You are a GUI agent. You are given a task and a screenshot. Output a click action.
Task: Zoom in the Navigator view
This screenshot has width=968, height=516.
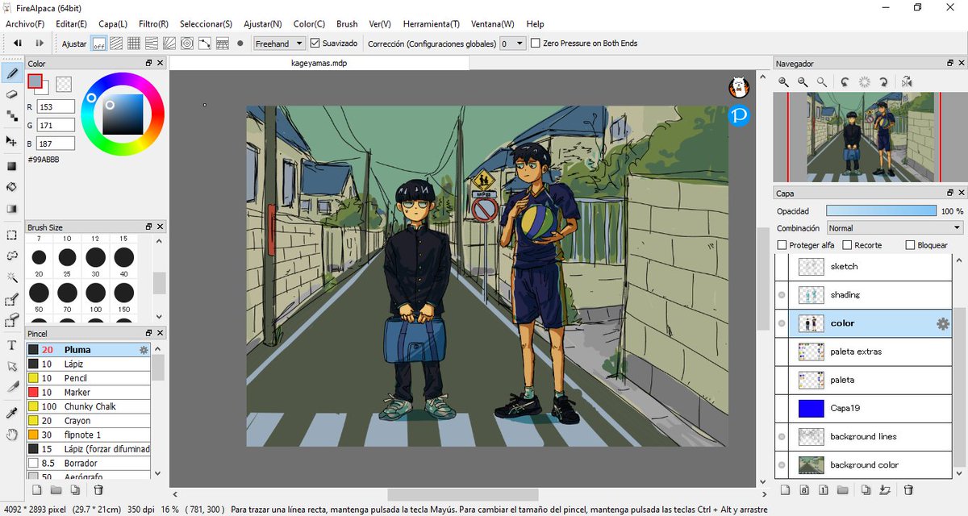[x=784, y=81]
